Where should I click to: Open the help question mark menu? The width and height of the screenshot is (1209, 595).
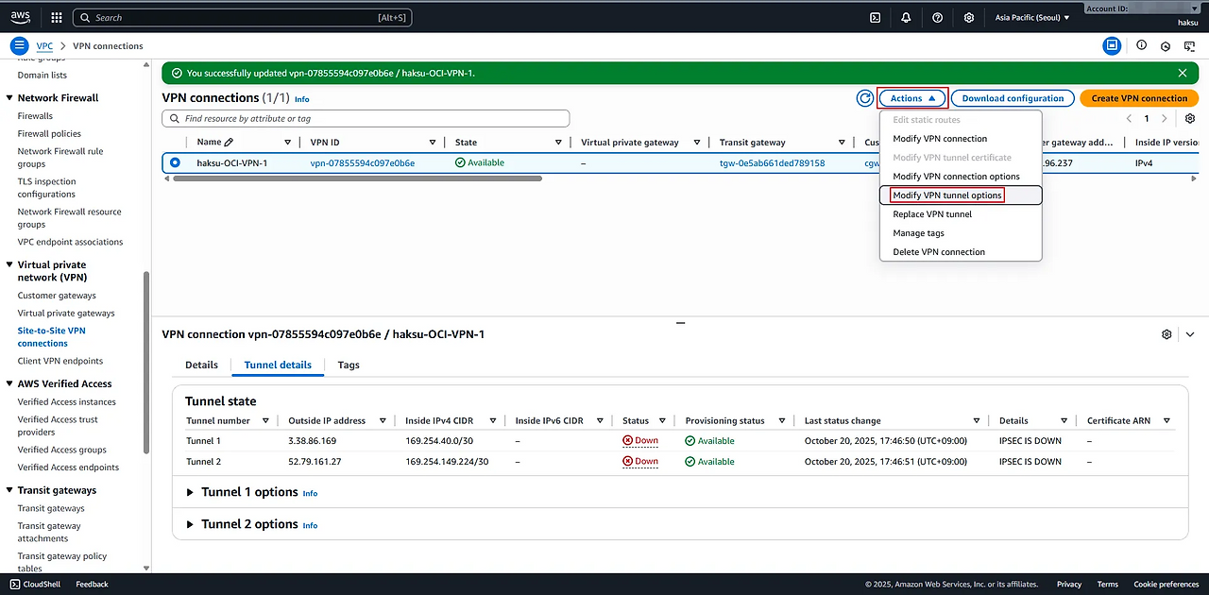[x=937, y=17]
